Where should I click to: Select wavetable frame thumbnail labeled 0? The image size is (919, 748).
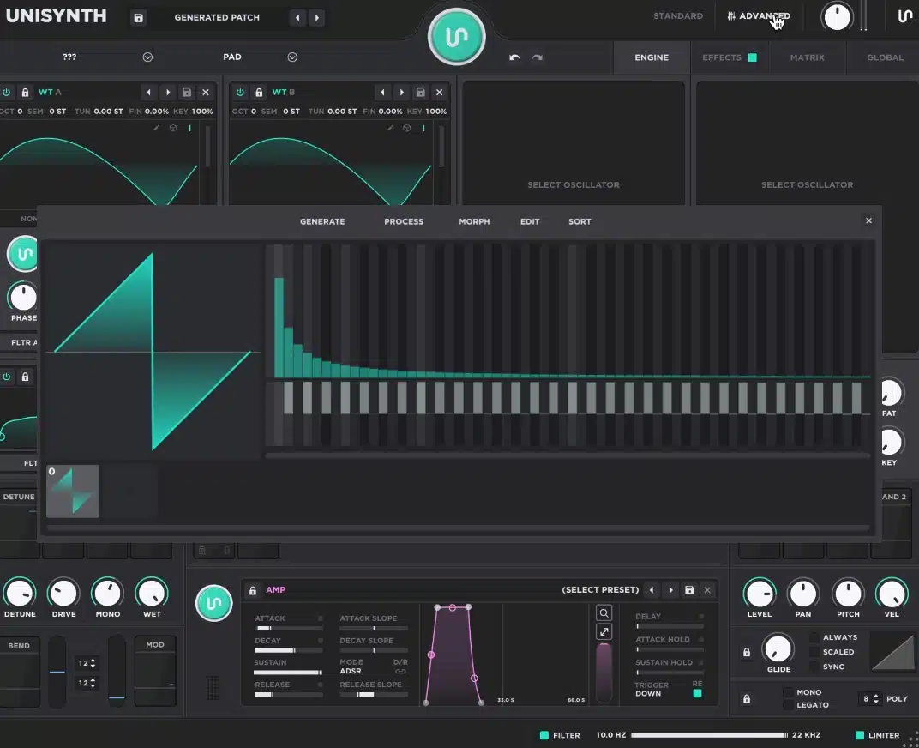pyautogui.click(x=72, y=491)
